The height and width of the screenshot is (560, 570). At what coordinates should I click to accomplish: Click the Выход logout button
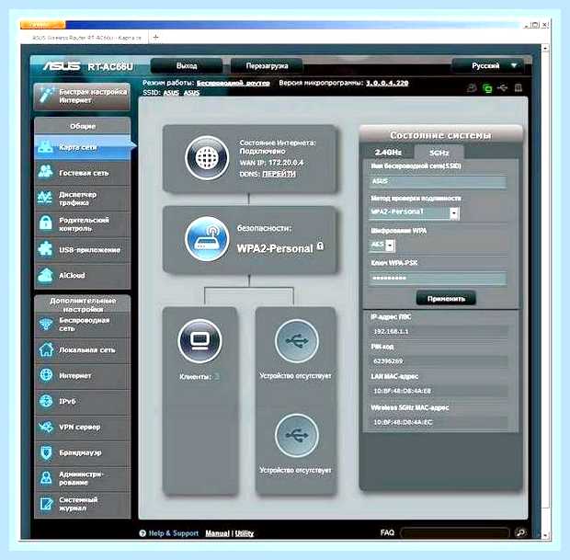[187, 66]
